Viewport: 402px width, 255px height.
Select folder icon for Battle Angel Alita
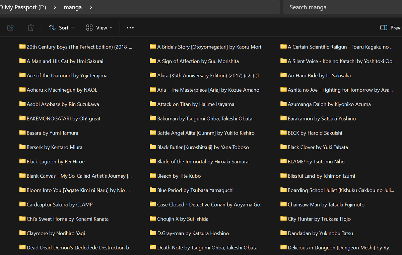(153, 133)
